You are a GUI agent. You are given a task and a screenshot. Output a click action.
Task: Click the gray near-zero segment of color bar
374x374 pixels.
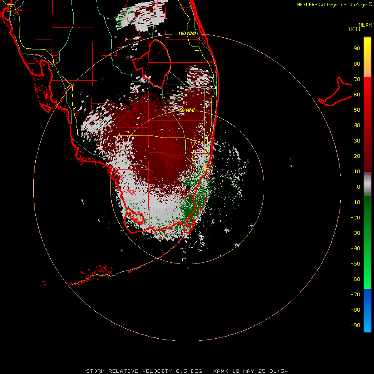coord(367,184)
